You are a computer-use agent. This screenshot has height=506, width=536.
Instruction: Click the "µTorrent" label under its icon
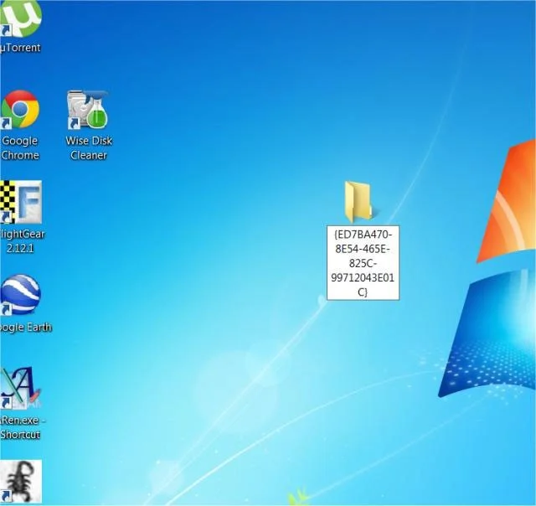(x=21, y=48)
